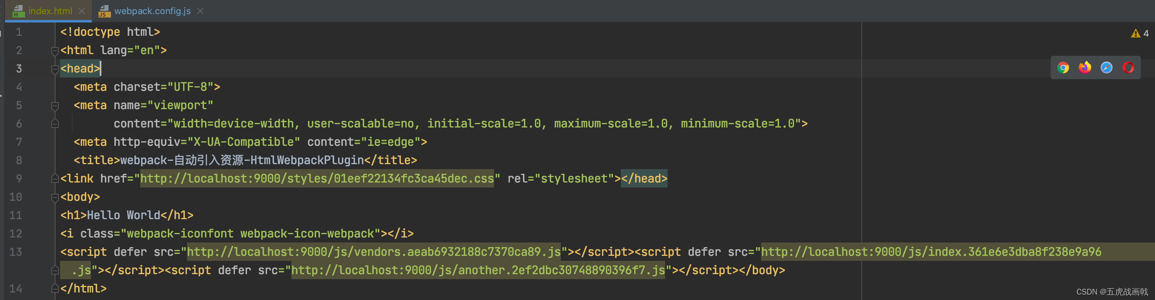Click the closing </body> tag
The width and height of the screenshot is (1155, 300).
(762, 270)
